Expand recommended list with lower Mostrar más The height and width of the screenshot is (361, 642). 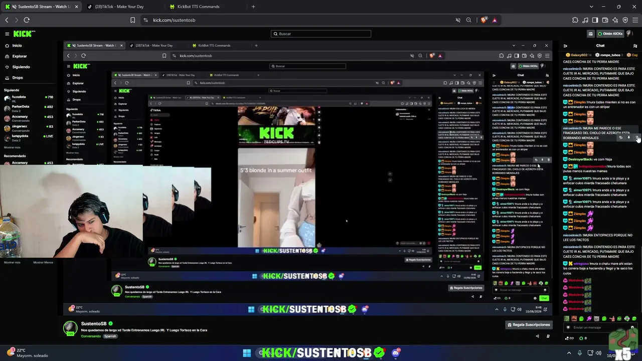pos(12,262)
